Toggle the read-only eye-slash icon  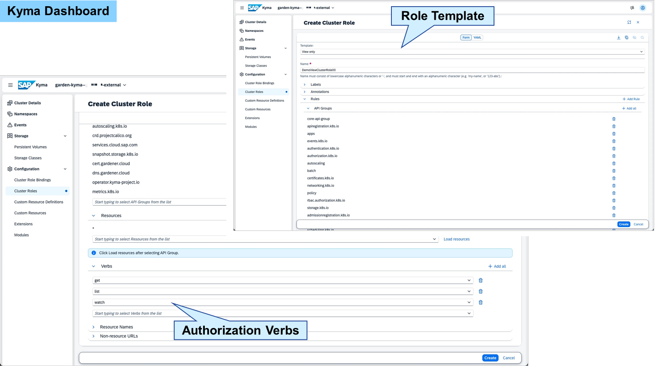[634, 38]
